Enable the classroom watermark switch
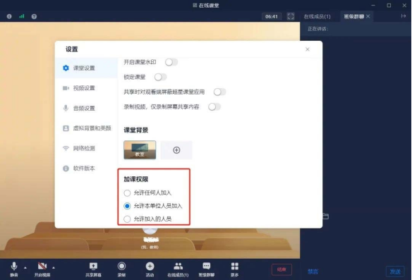This screenshot has height=280, width=412. [x=171, y=62]
